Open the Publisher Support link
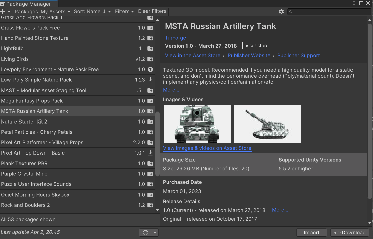Screen dimensions: 373x239 [298, 56]
